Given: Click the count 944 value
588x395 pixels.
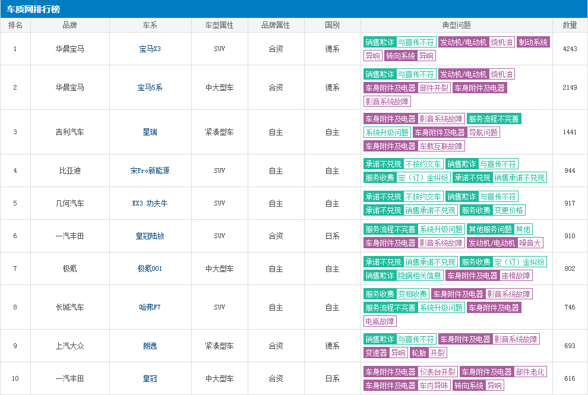Looking at the screenshot, I should pyautogui.click(x=570, y=170).
